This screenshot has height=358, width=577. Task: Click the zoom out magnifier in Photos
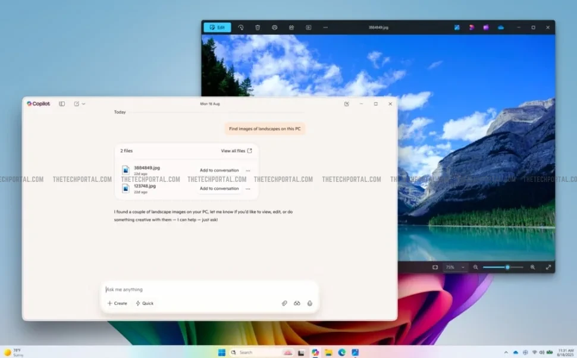click(x=475, y=267)
